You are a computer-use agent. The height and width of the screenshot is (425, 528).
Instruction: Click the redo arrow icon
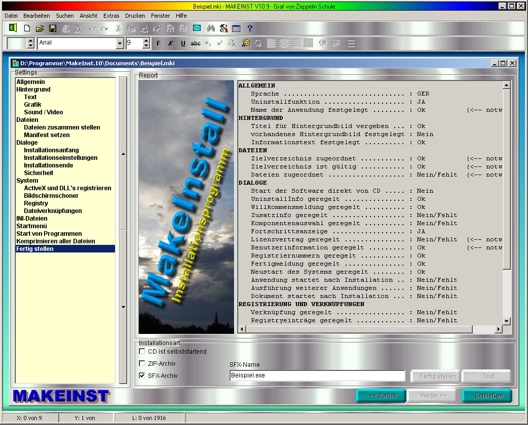click(x=104, y=28)
